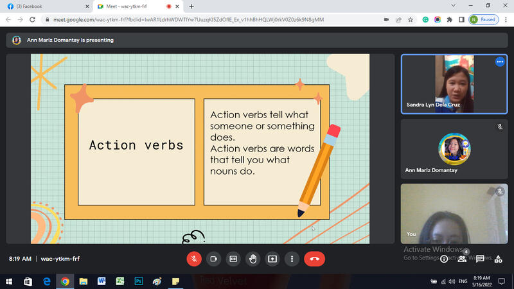Viewport: 514px width, 289px height.
Task: Bookmark this page with the star icon
Action: pos(411,19)
